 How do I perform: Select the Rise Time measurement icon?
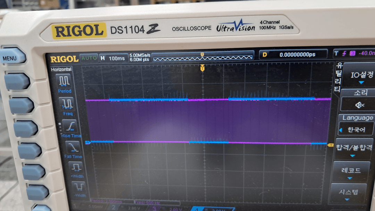pyautogui.click(x=70, y=126)
